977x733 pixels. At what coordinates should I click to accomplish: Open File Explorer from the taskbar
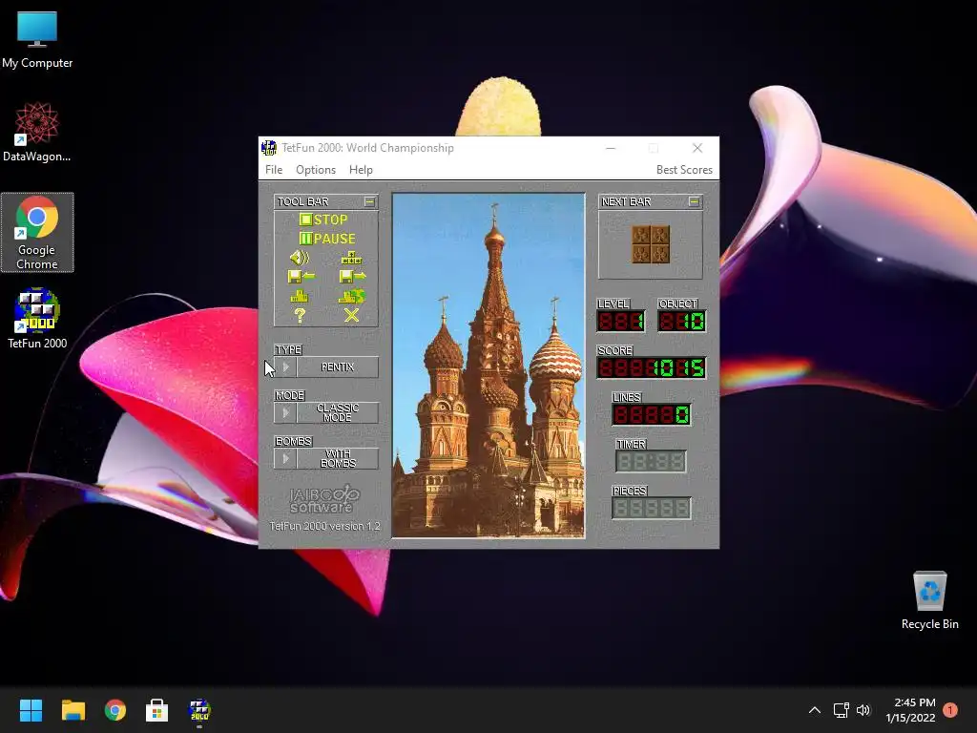click(x=73, y=710)
